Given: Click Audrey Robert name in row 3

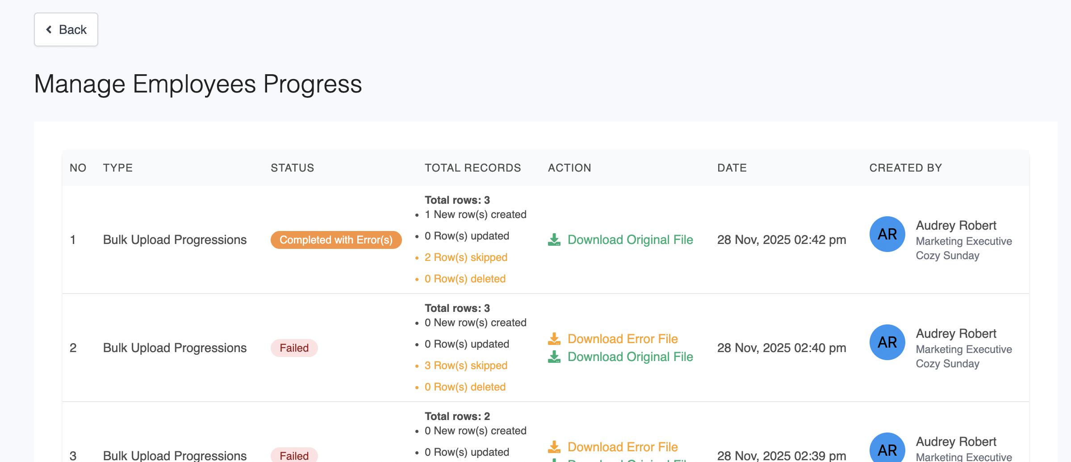Looking at the screenshot, I should coord(956,442).
